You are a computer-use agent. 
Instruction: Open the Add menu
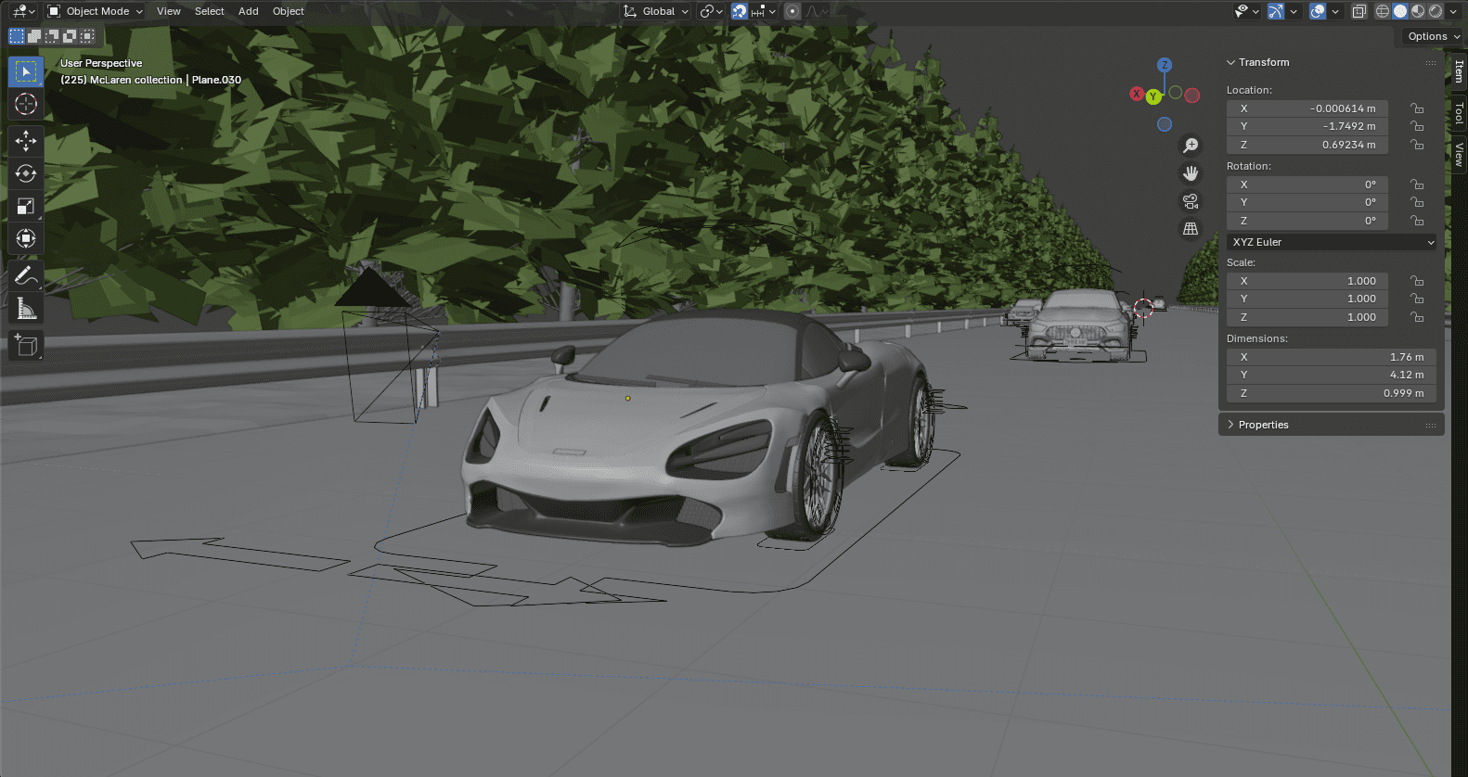coord(249,11)
